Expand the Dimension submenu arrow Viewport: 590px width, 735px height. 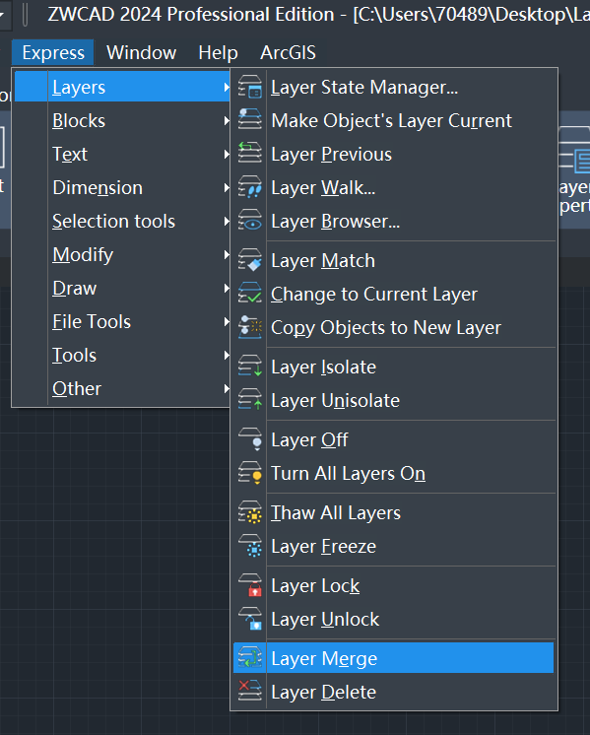click(x=227, y=188)
